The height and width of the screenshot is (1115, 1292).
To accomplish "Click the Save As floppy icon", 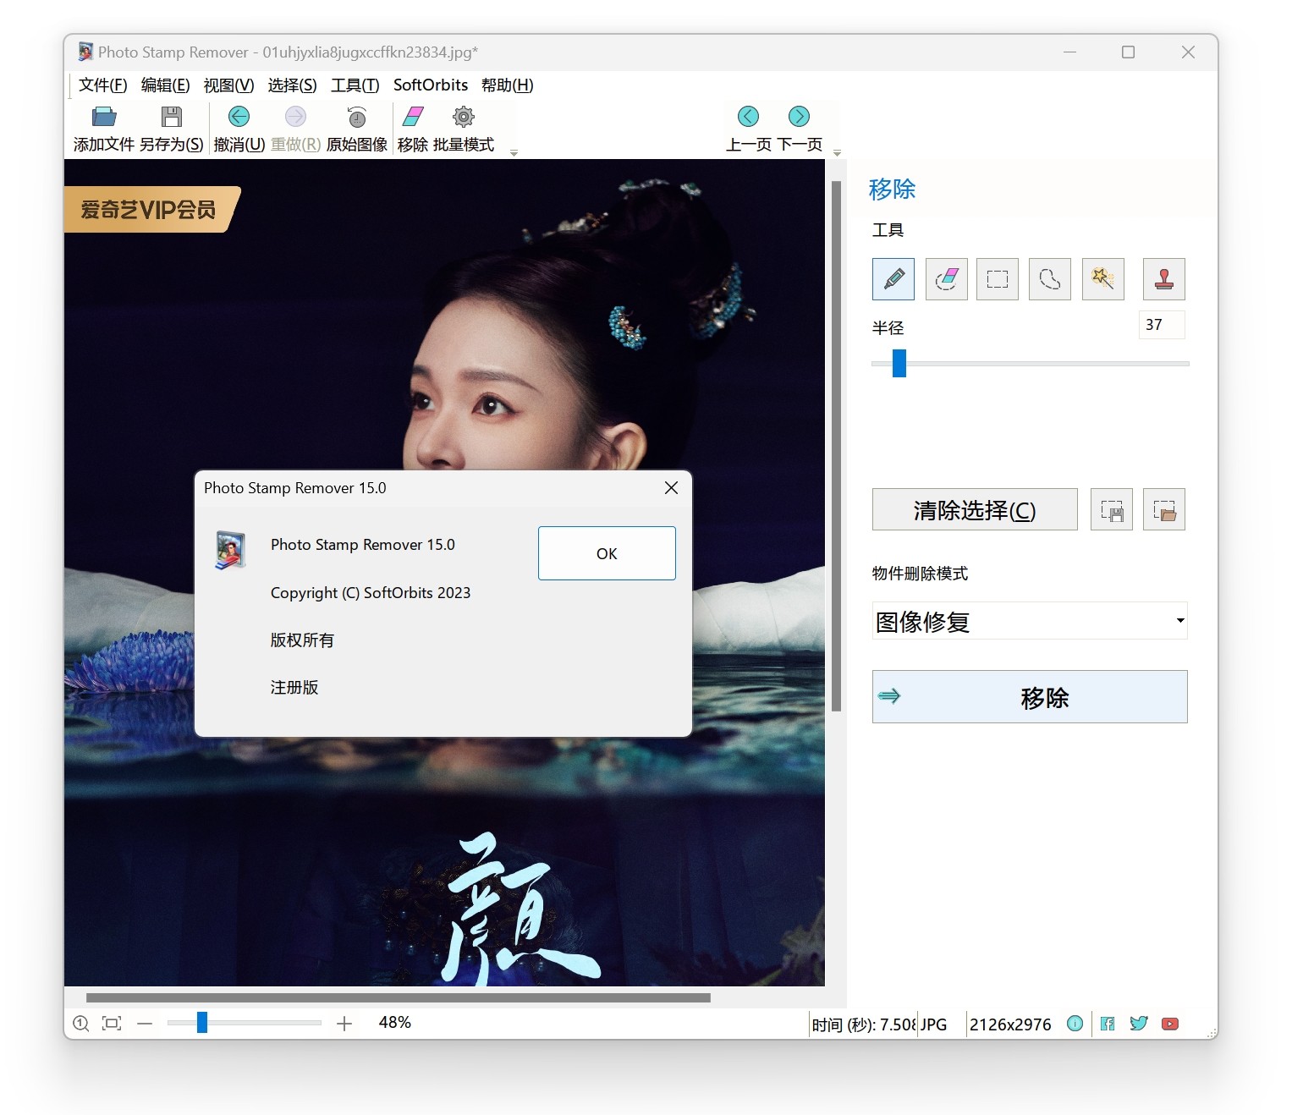I will coord(172,116).
